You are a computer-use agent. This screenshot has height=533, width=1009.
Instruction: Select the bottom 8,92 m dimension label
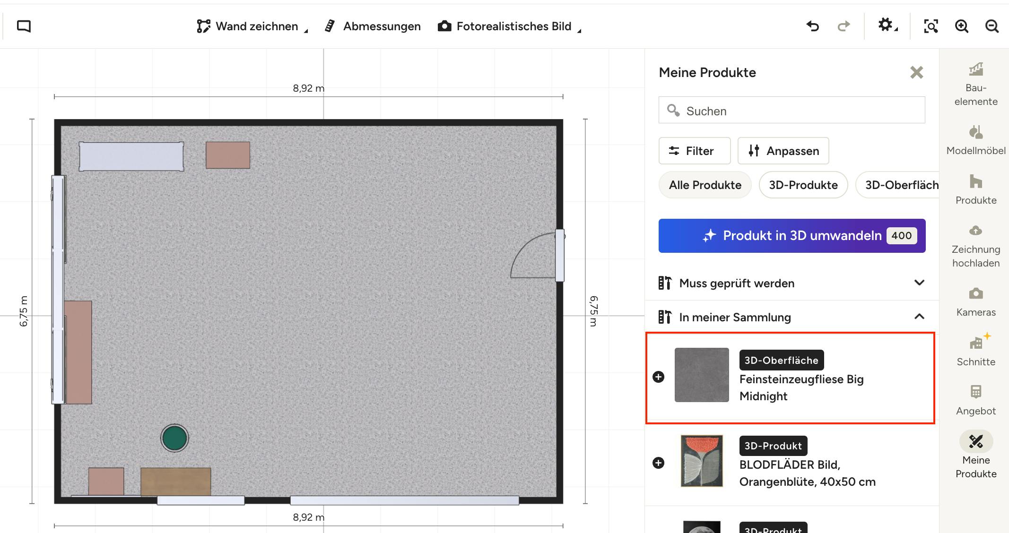pos(309,517)
